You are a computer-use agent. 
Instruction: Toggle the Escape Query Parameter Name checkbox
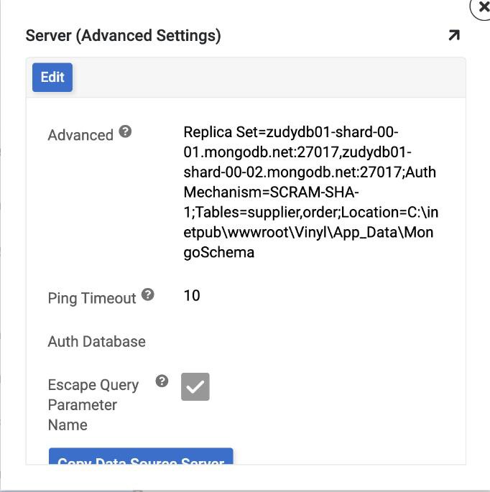click(195, 386)
